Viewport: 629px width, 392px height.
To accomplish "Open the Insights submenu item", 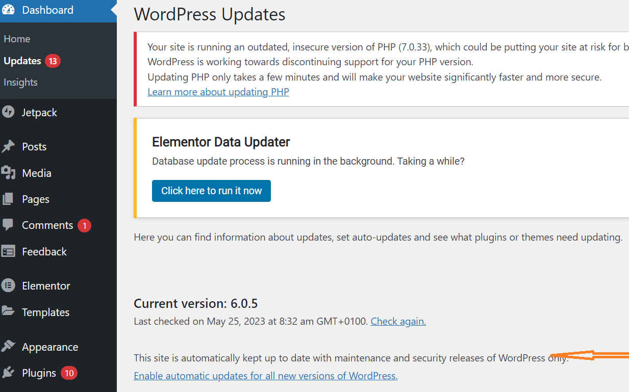I will click(20, 83).
